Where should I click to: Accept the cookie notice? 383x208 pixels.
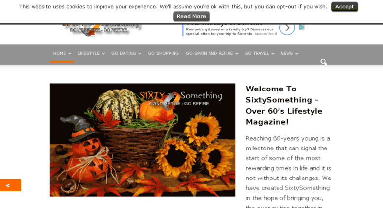(x=345, y=7)
